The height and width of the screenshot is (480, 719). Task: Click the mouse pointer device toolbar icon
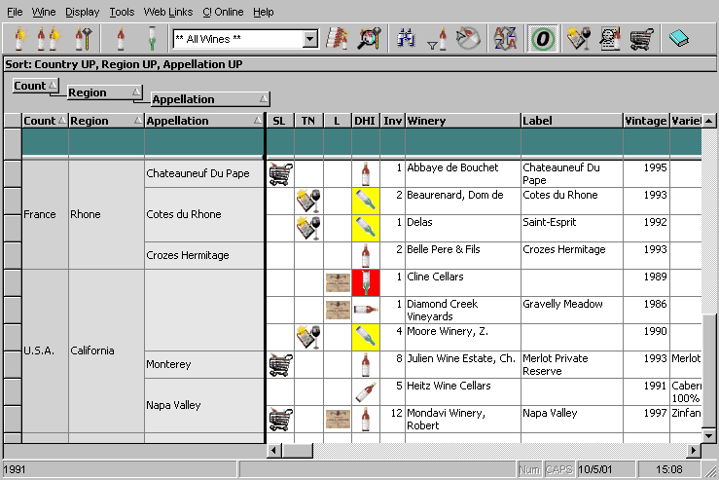pyautogui.click(x=468, y=39)
